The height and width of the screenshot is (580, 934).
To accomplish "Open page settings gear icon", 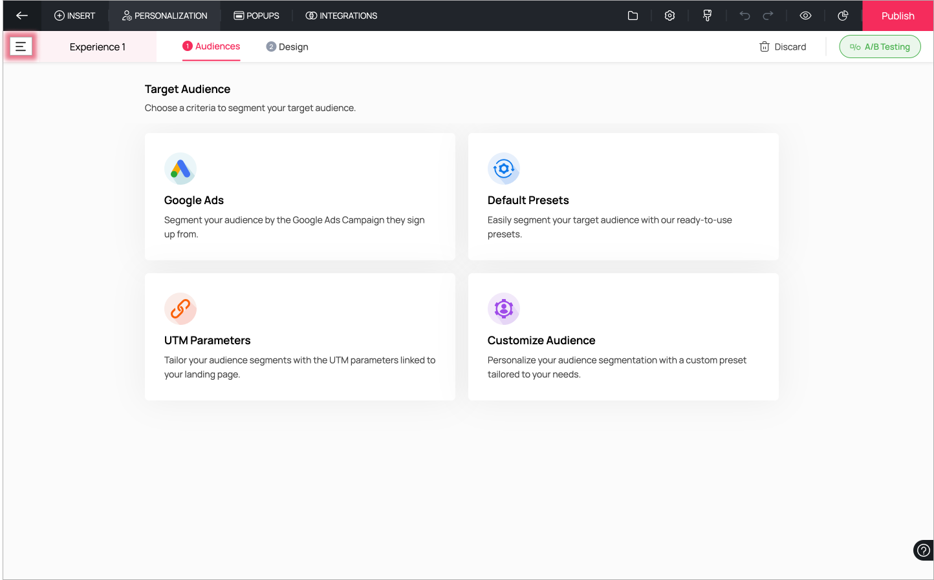I will tap(669, 16).
